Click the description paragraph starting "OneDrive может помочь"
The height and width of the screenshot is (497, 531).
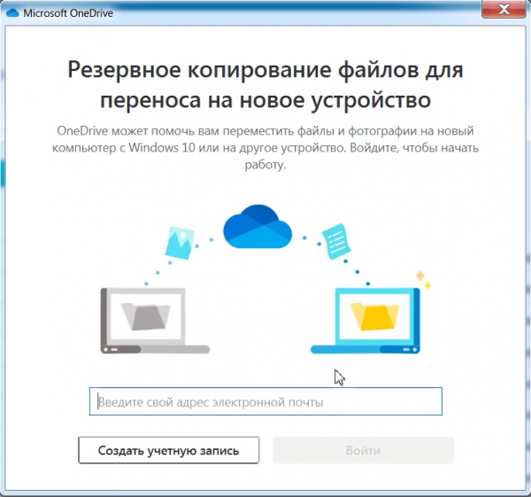click(x=265, y=148)
